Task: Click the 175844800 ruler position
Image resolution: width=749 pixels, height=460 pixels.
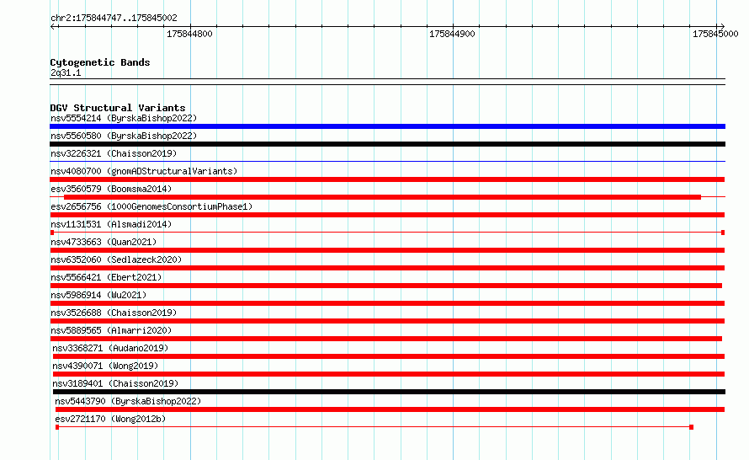Action: coord(189,34)
